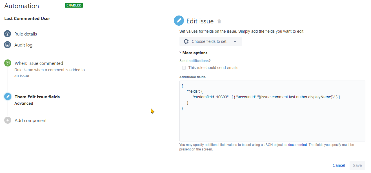This screenshot has height=173, width=371.
Task: Select the When: Issue commented step
Action: (39, 63)
